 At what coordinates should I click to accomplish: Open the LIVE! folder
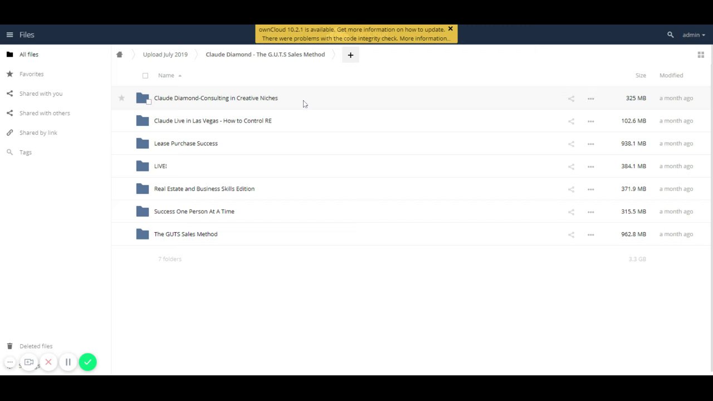click(160, 166)
